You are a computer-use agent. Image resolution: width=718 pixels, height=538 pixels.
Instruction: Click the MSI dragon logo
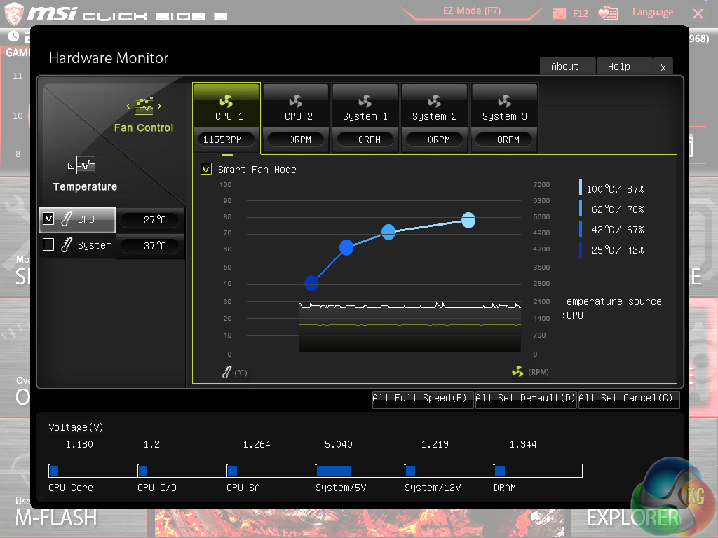[14, 13]
